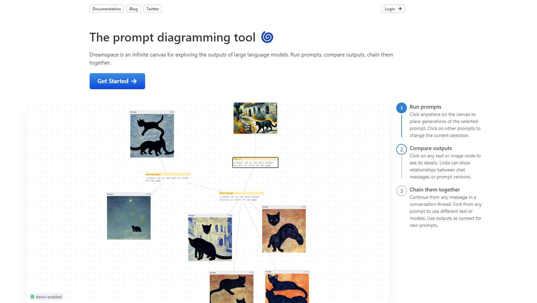537x303 pixels.
Task: Select the cat before blue arched building image
Action: [210, 239]
